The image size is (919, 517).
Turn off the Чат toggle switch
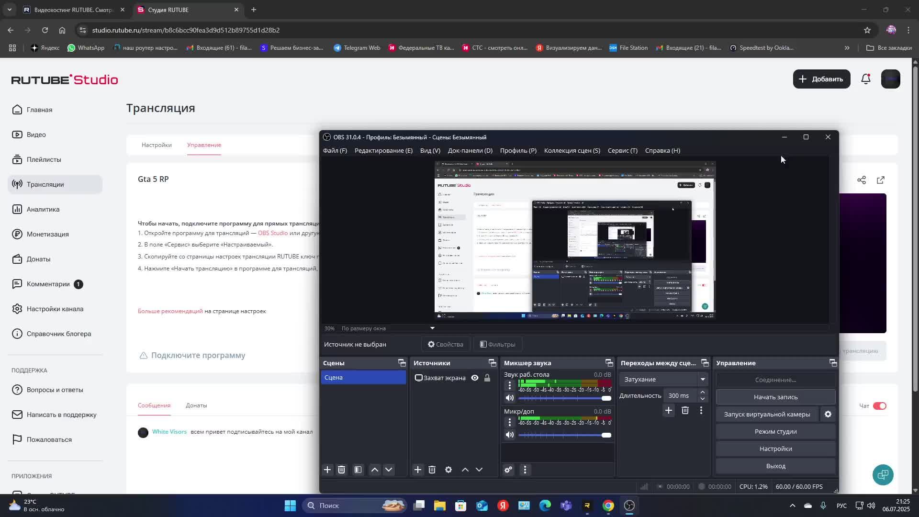pos(880,406)
